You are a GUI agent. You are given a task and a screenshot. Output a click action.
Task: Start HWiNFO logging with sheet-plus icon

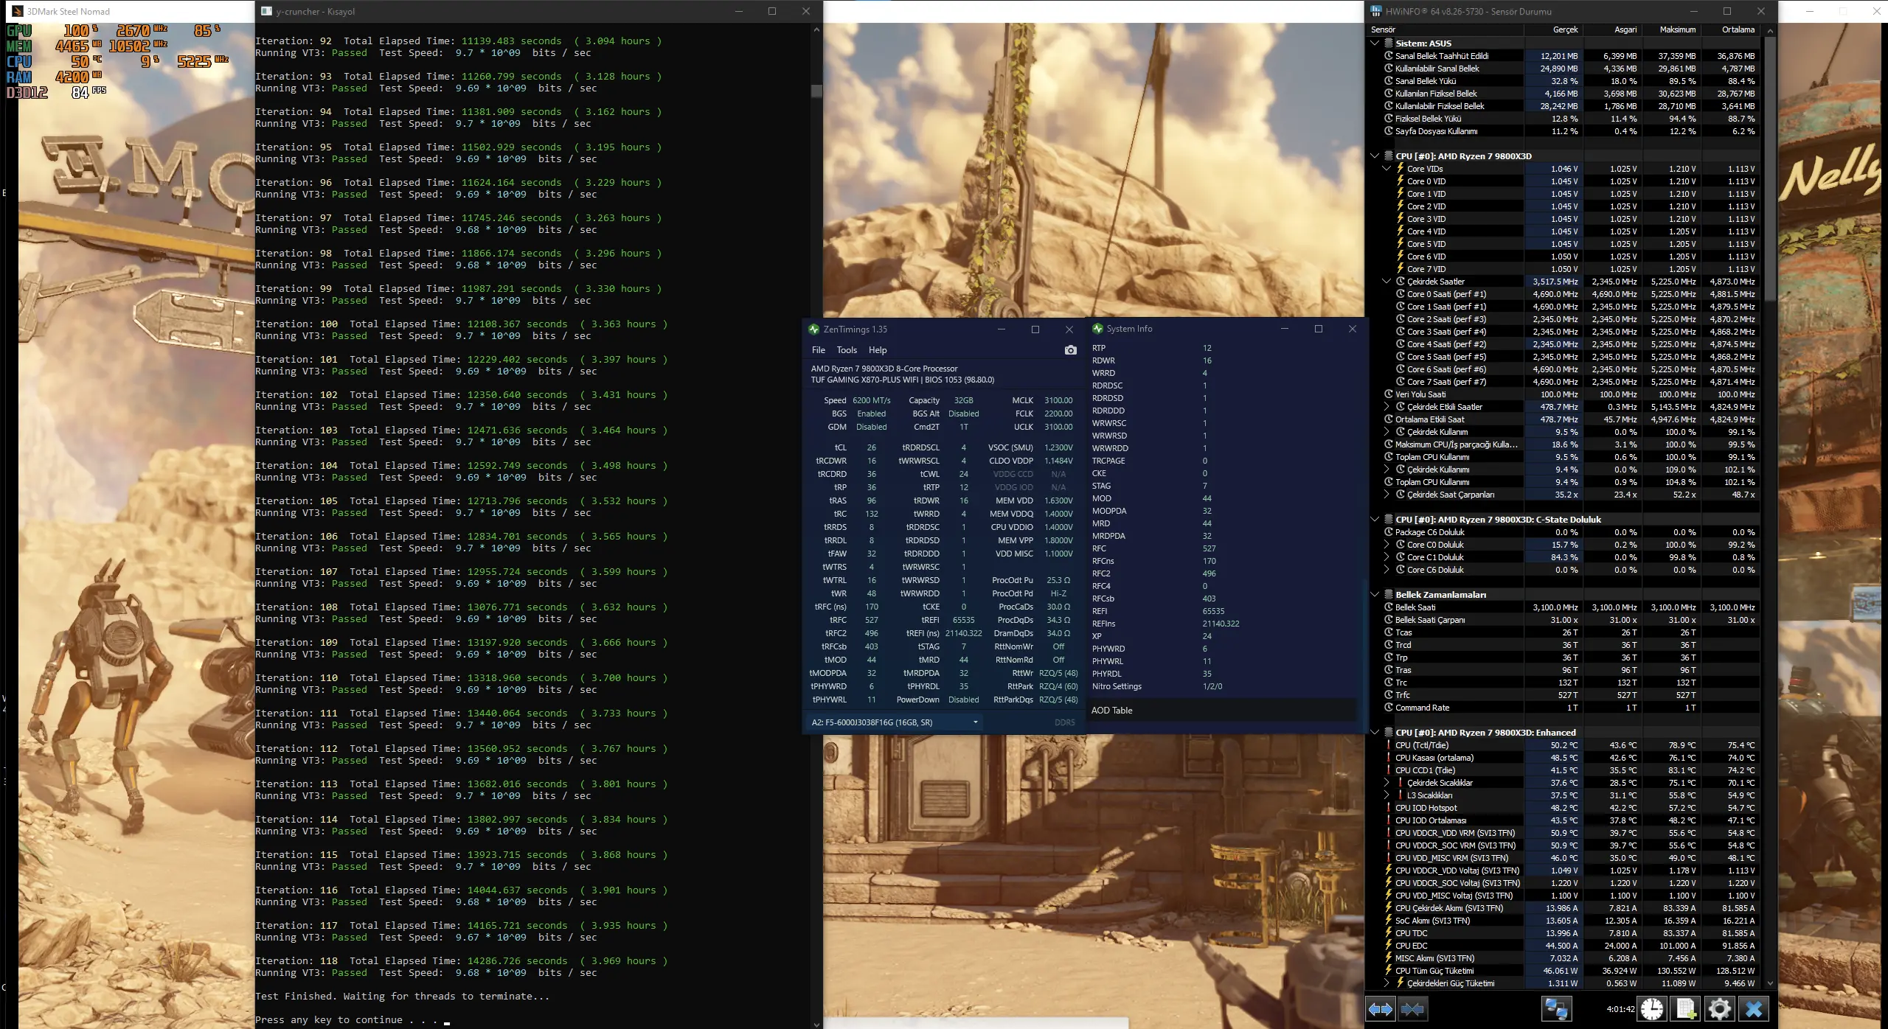pyautogui.click(x=1686, y=1008)
